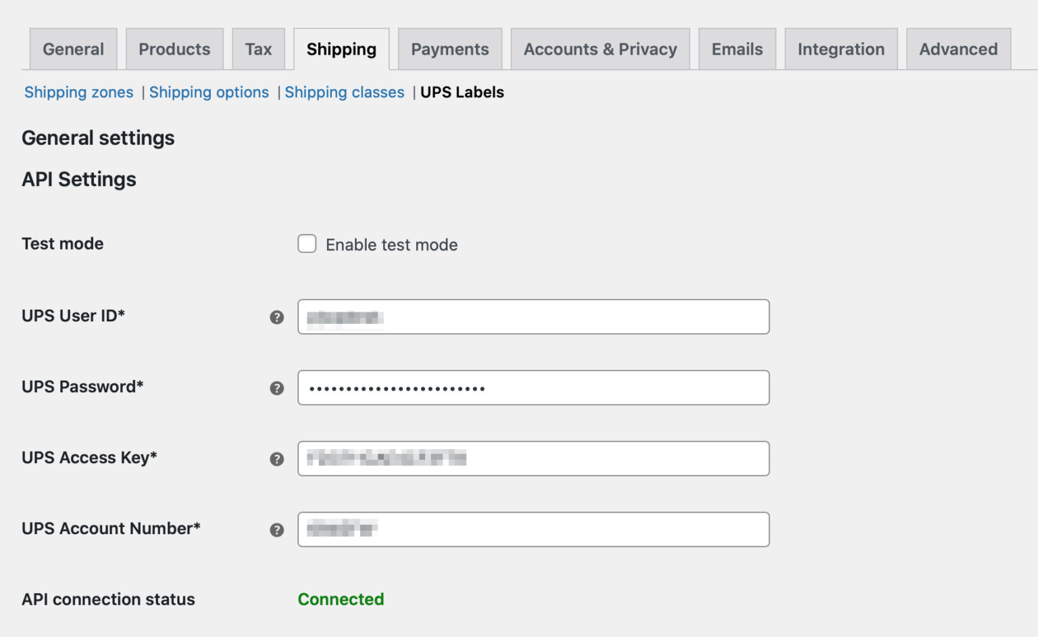Focus the UPS Password field

(533, 387)
